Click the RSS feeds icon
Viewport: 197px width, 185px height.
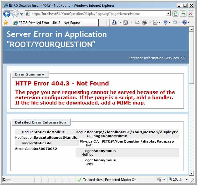126,23
